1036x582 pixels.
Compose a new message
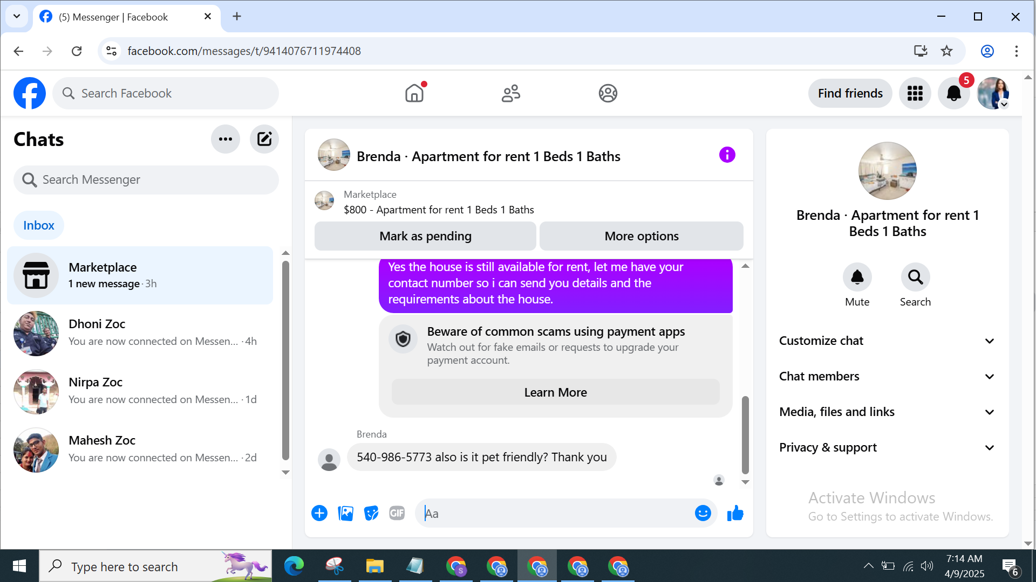(x=264, y=139)
